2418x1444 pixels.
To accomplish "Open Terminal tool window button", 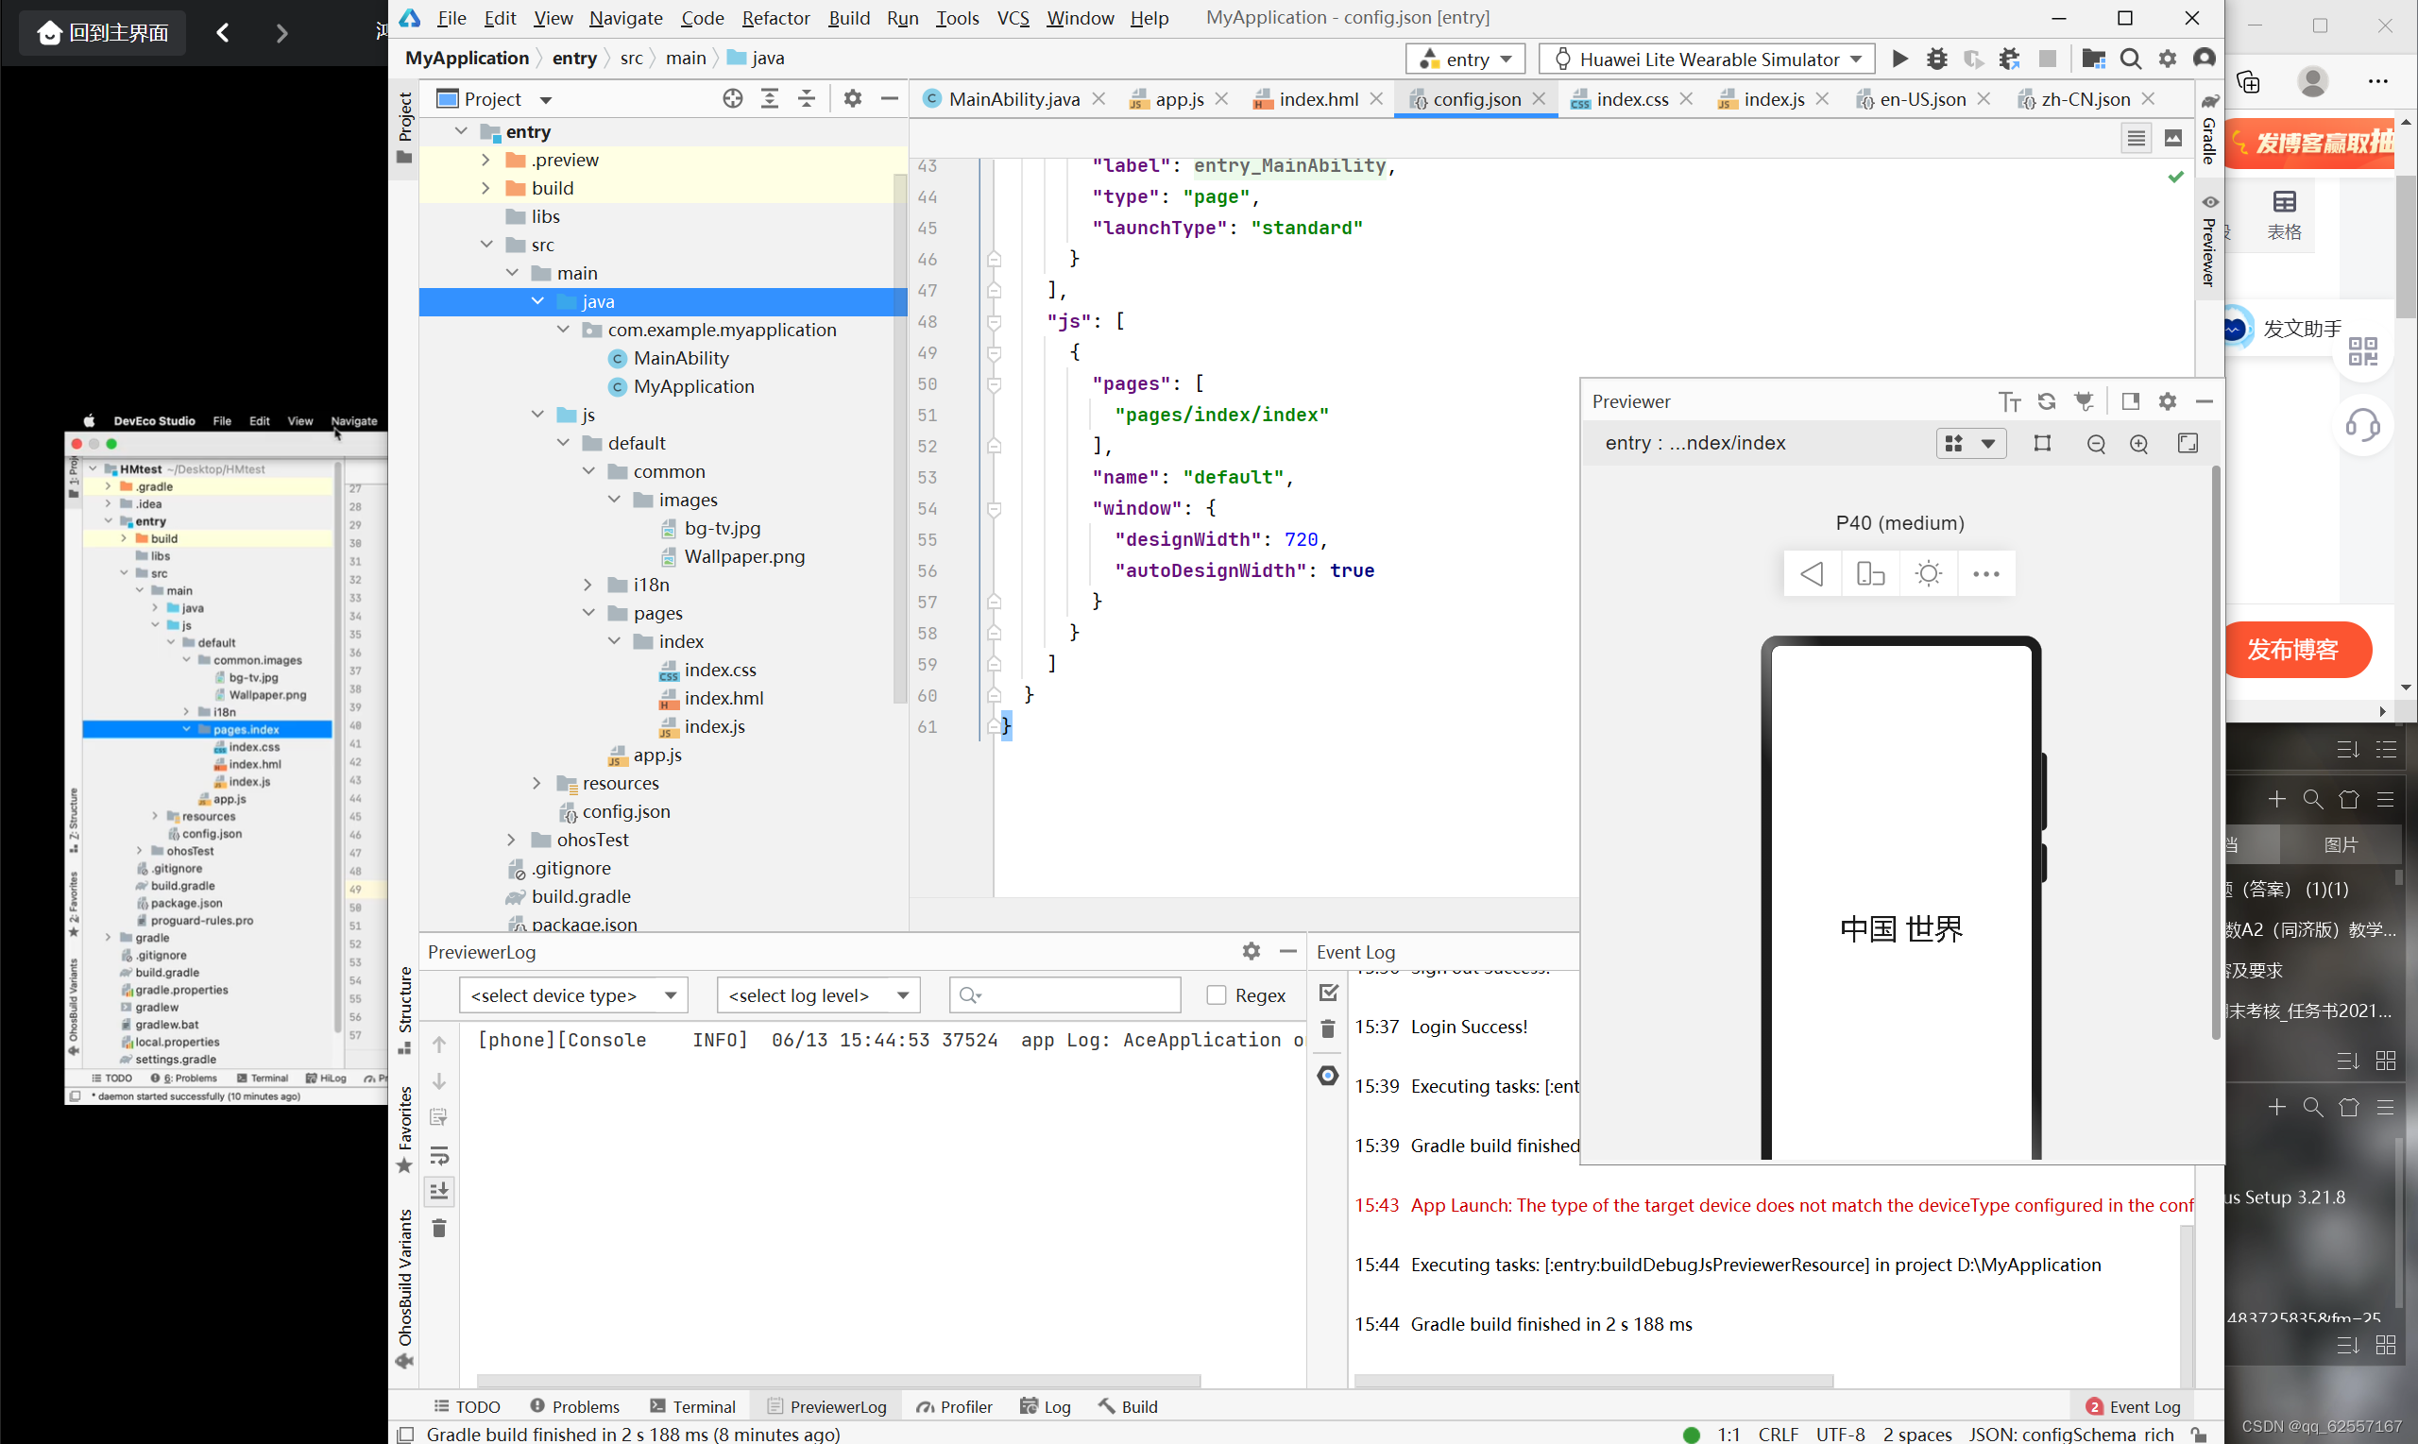I will click(692, 1406).
